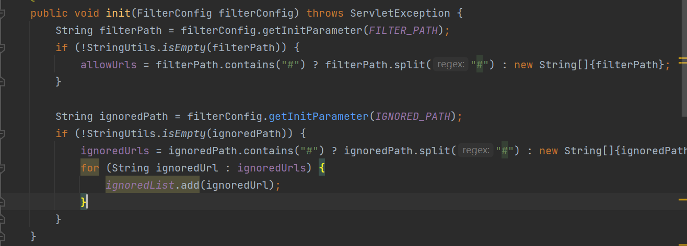Click the regex inlay hint after ignoredPath.split
The image size is (687, 246).
click(475, 151)
